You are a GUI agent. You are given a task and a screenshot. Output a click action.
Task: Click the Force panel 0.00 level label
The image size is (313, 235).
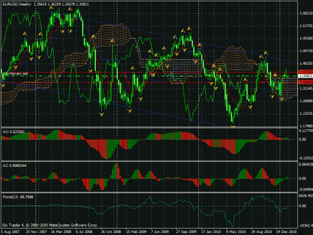(x=302, y=206)
